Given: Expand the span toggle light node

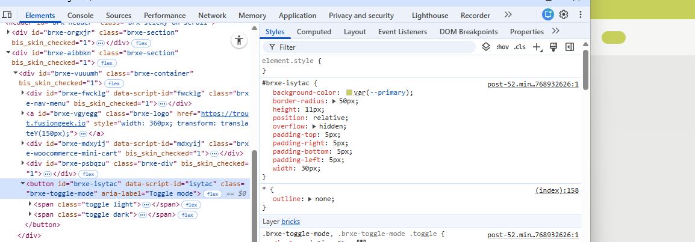Looking at the screenshot, I should click(x=31, y=204).
